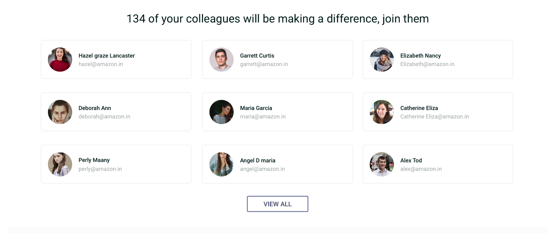
Task: Open Perly Maany's profile photo
Action: tap(60, 164)
